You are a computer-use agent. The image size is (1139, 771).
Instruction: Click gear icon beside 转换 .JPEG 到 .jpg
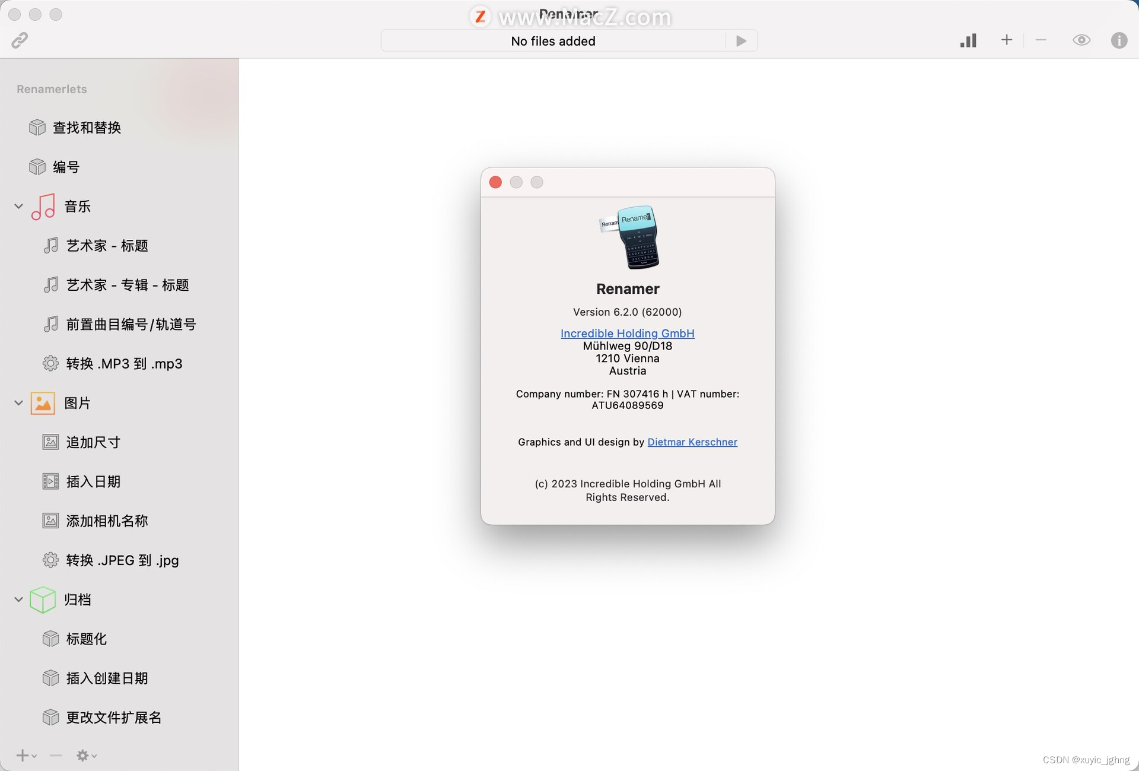(x=50, y=560)
